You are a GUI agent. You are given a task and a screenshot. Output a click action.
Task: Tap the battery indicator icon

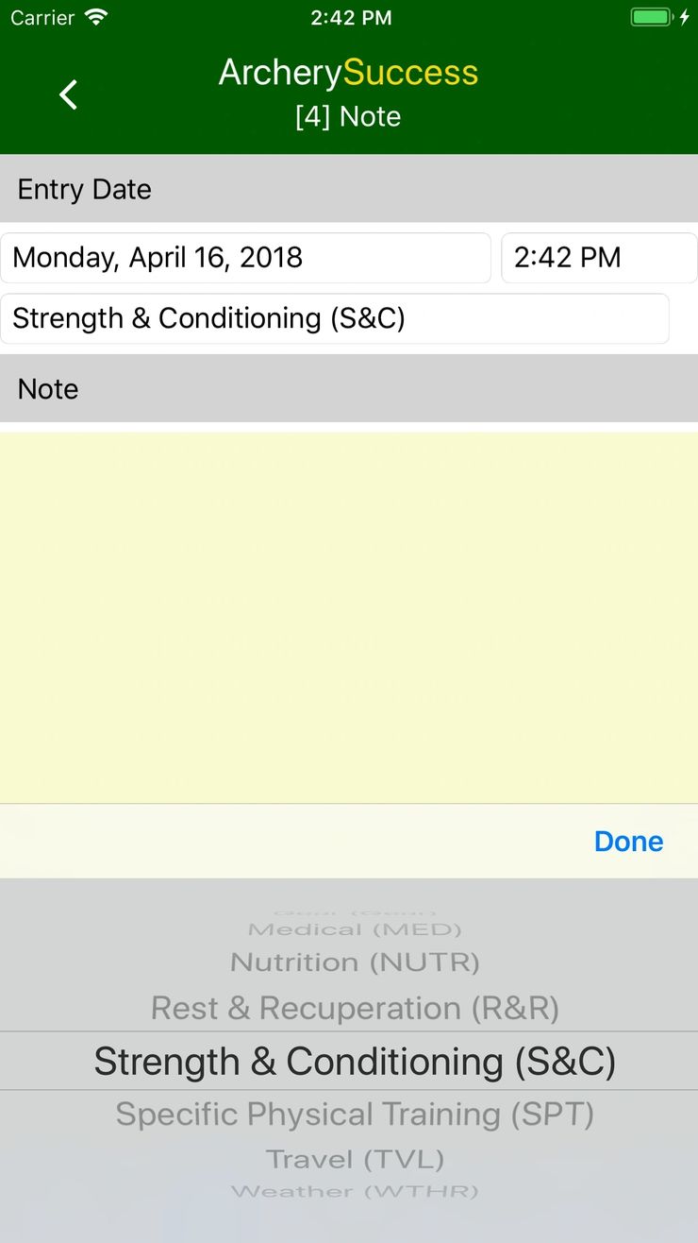click(x=650, y=16)
